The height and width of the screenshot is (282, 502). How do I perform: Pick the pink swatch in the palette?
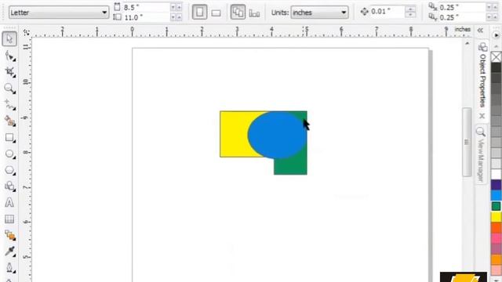(x=496, y=238)
